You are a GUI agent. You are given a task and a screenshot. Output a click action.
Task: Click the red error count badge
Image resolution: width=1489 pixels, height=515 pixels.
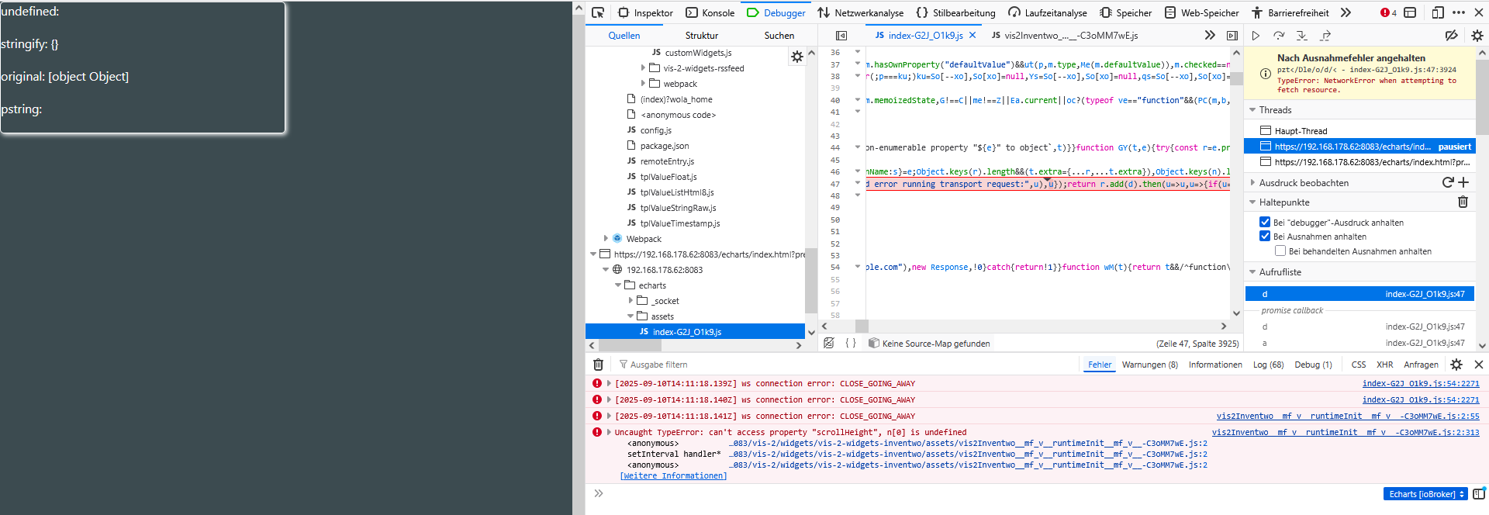click(x=1388, y=12)
